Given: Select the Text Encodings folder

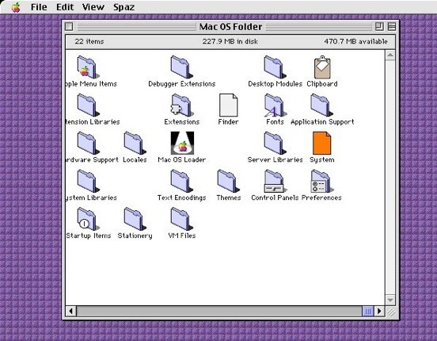Looking at the screenshot, I should pyautogui.click(x=181, y=181).
